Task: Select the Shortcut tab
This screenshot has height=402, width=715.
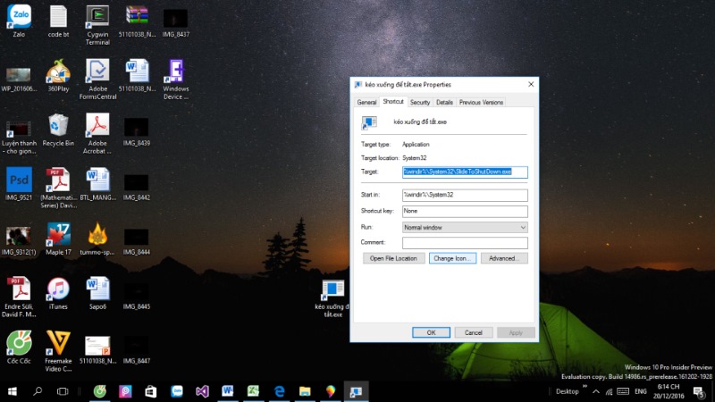Action: coord(393,102)
